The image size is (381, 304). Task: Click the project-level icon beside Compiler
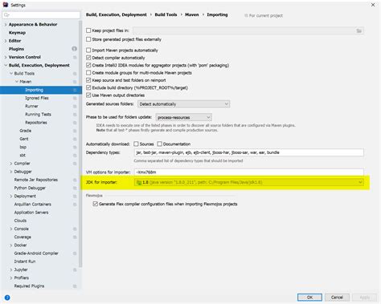(75, 164)
